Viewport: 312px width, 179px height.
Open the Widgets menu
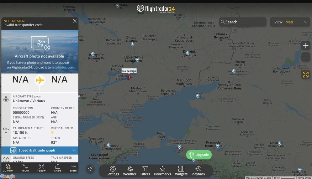pos(181,171)
